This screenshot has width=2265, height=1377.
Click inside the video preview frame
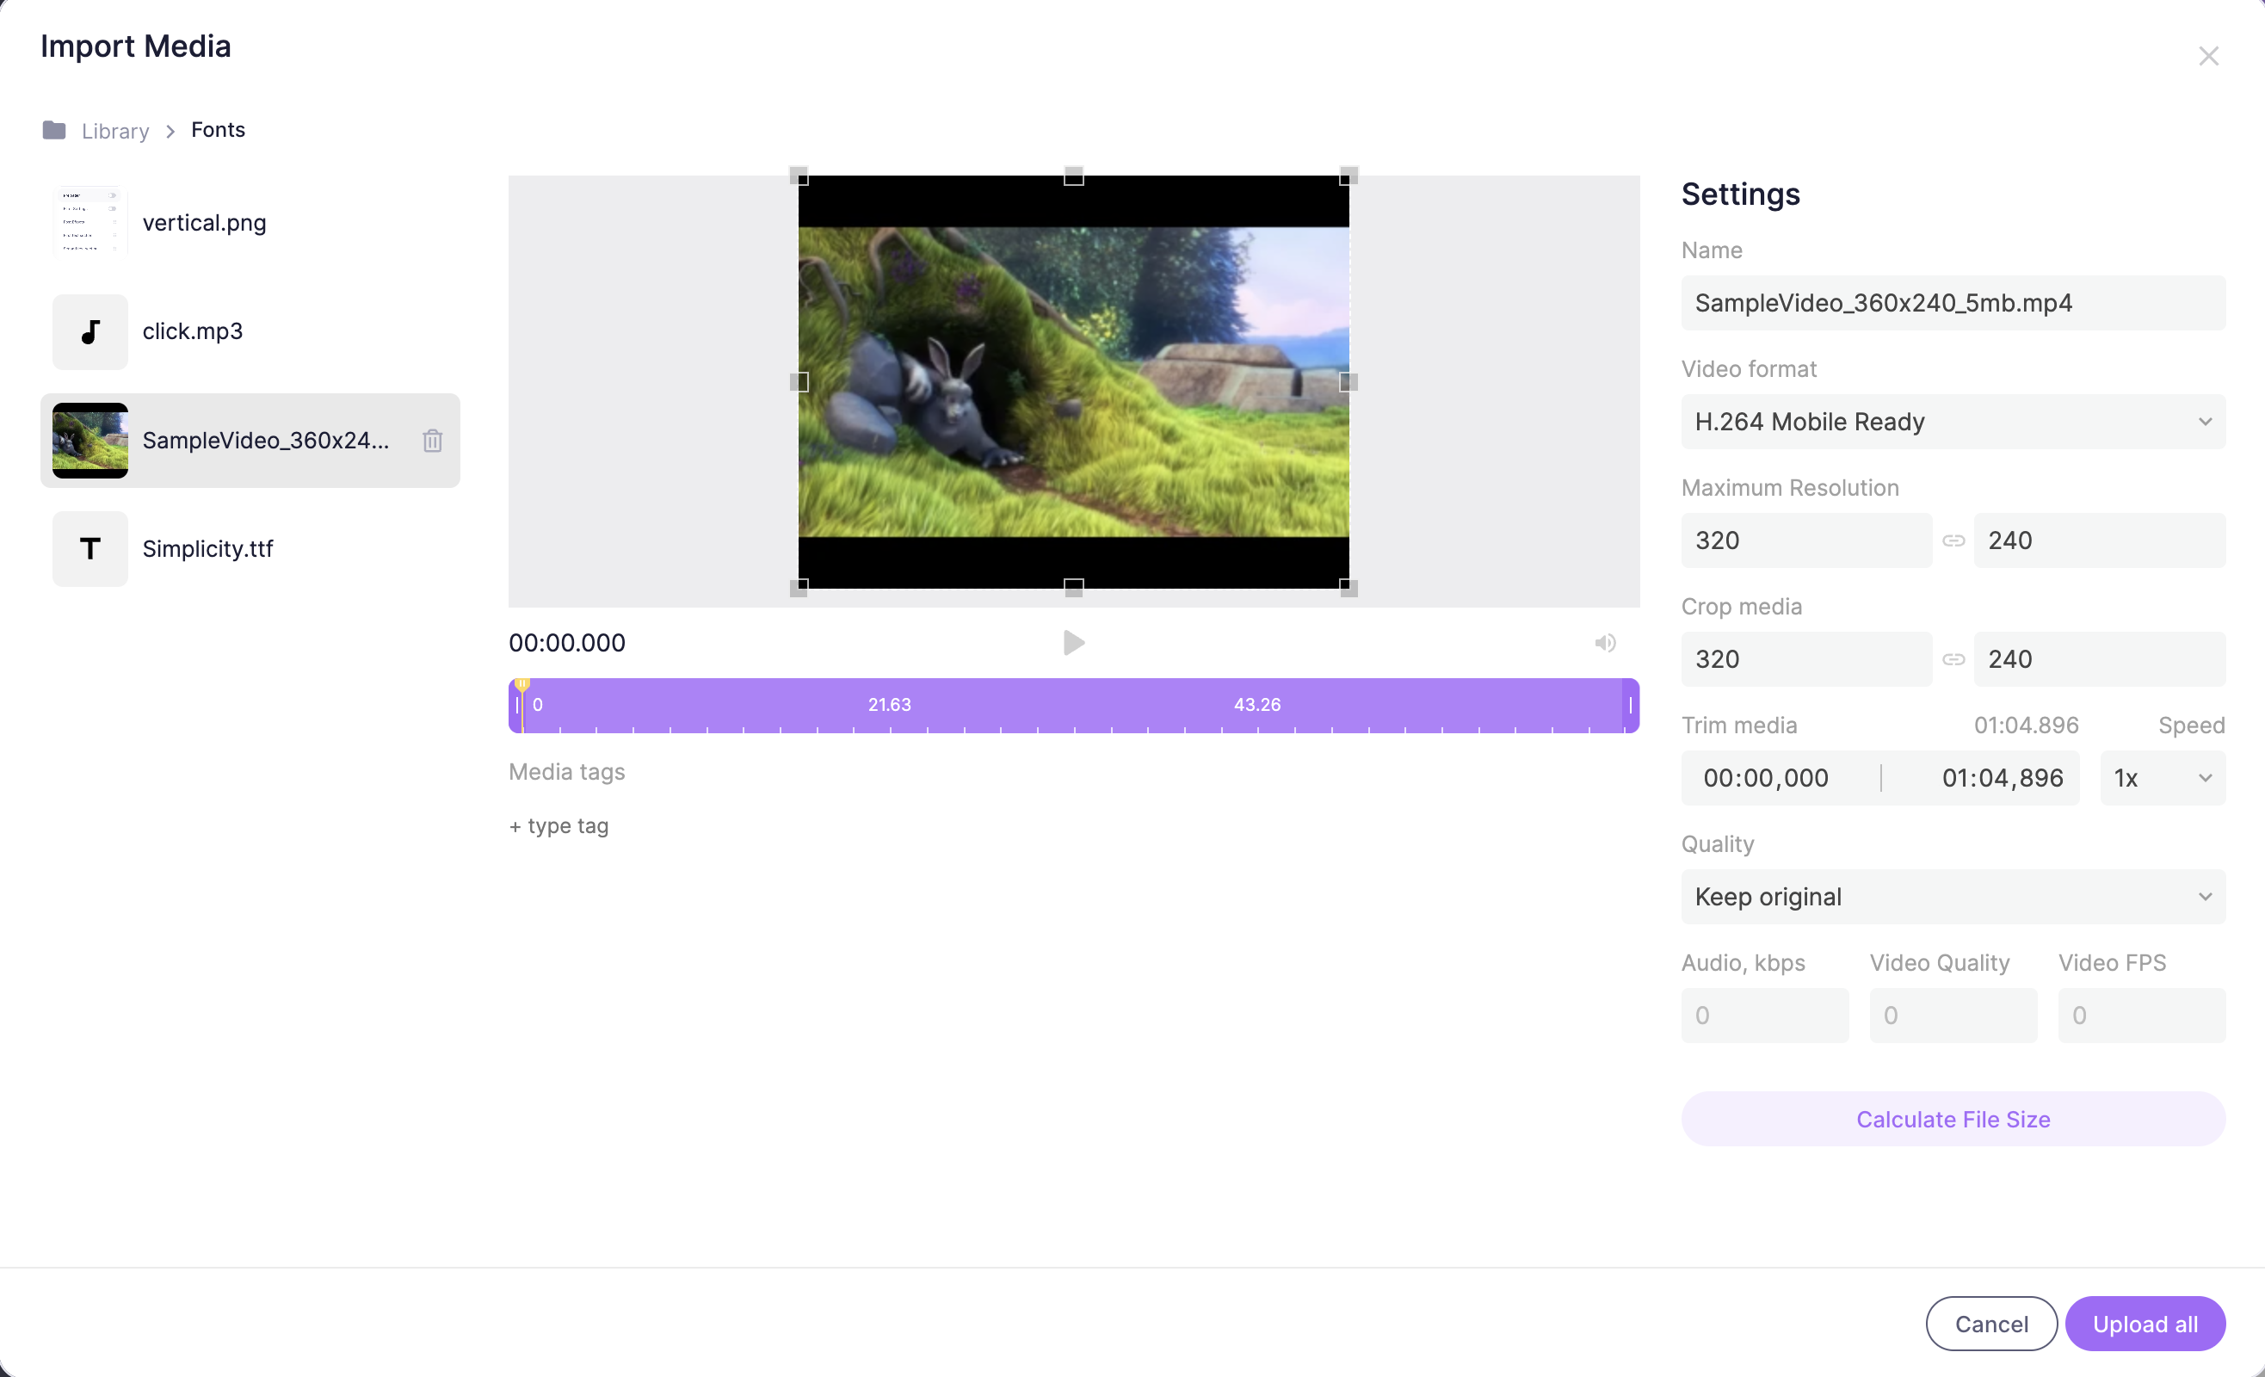(1074, 381)
